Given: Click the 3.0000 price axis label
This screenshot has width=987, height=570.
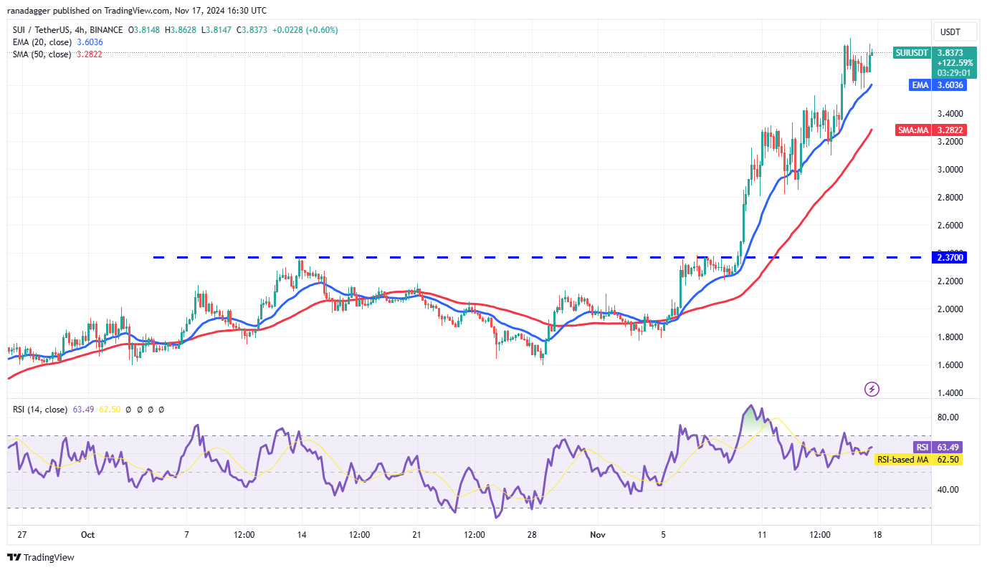Looking at the screenshot, I should pos(951,170).
